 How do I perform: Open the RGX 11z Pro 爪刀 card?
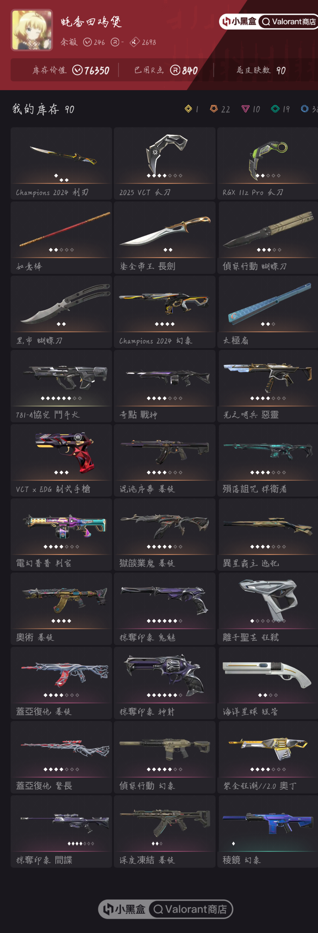(x=268, y=163)
